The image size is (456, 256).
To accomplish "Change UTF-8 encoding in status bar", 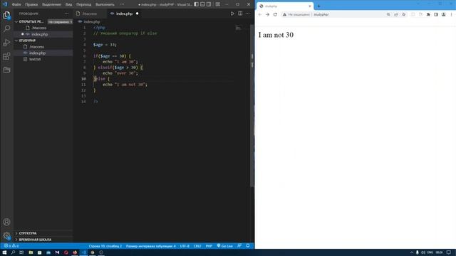I will (x=185, y=246).
